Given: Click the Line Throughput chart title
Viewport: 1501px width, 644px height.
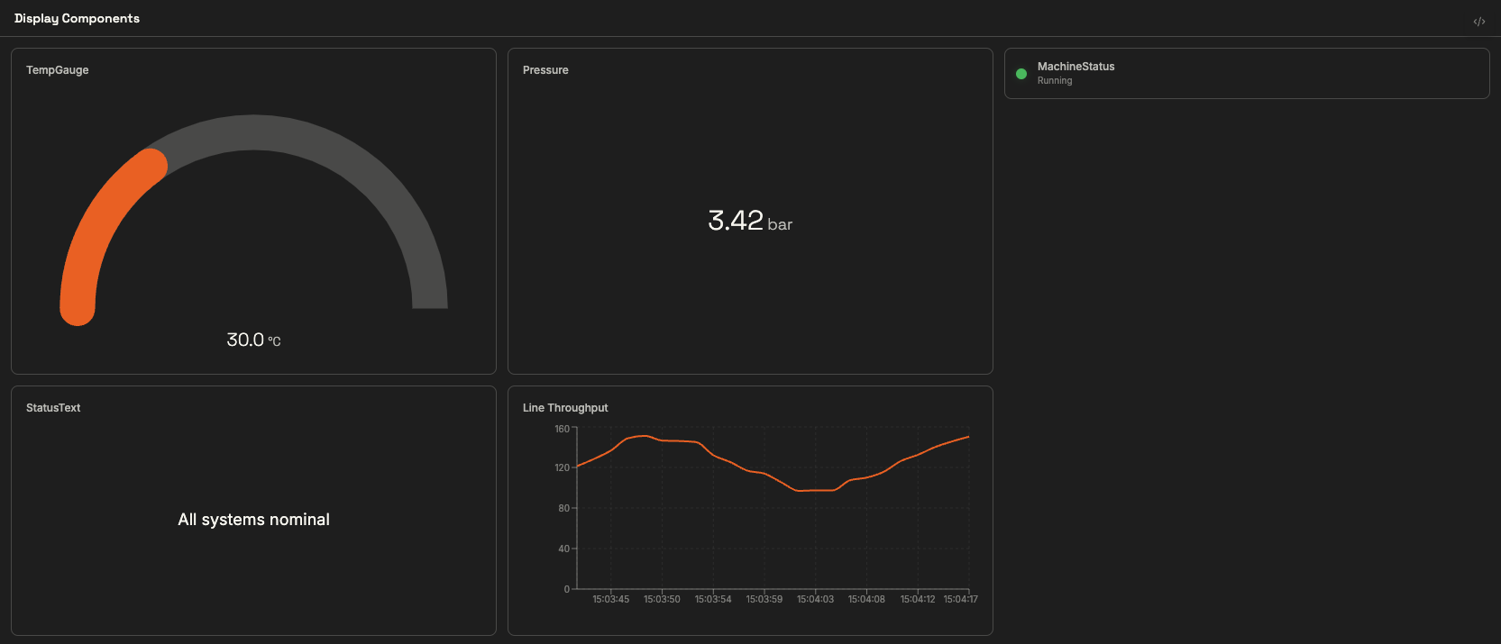Looking at the screenshot, I should 565,408.
